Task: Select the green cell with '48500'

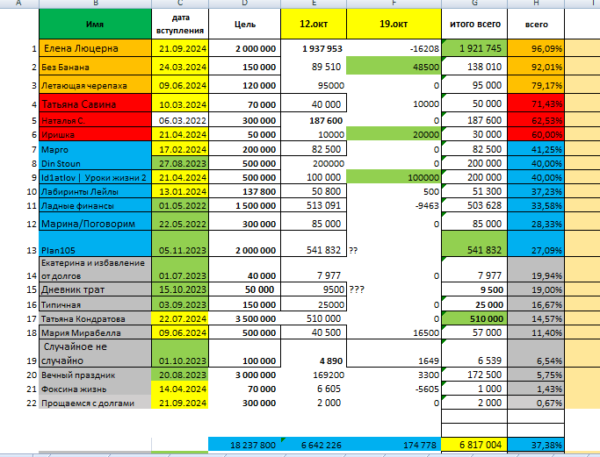Action: pos(394,66)
